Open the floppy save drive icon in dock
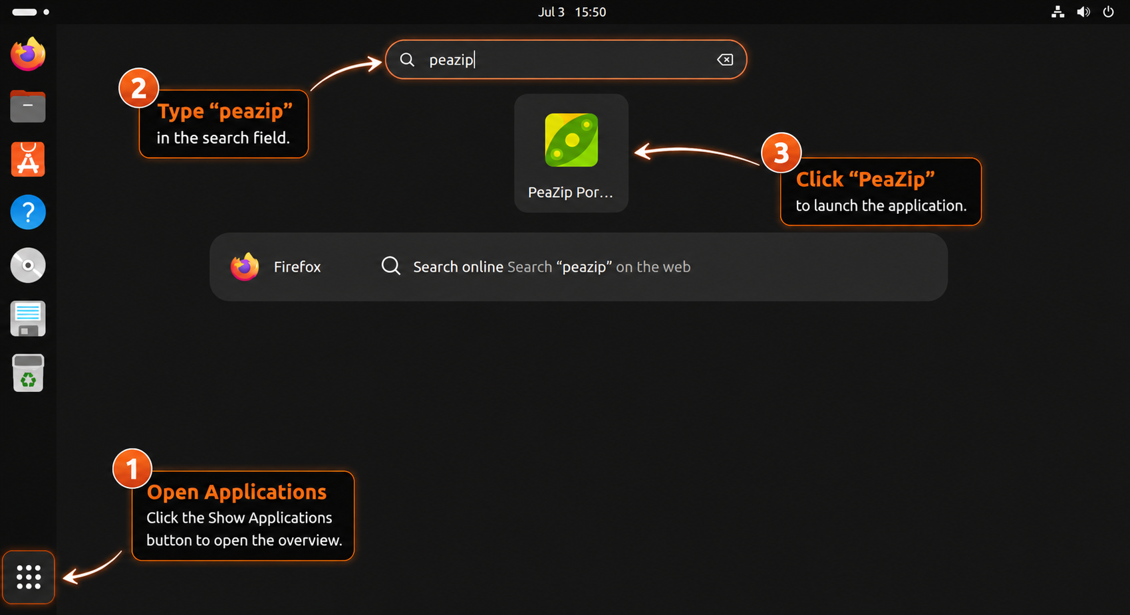Viewport: 1130px width, 615px height. click(28, 319)
